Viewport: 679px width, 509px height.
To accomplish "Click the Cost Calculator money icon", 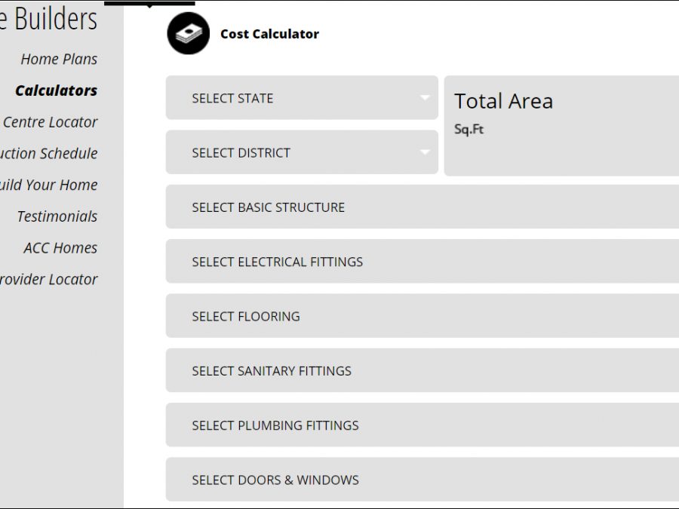I will tap(188, 34).
